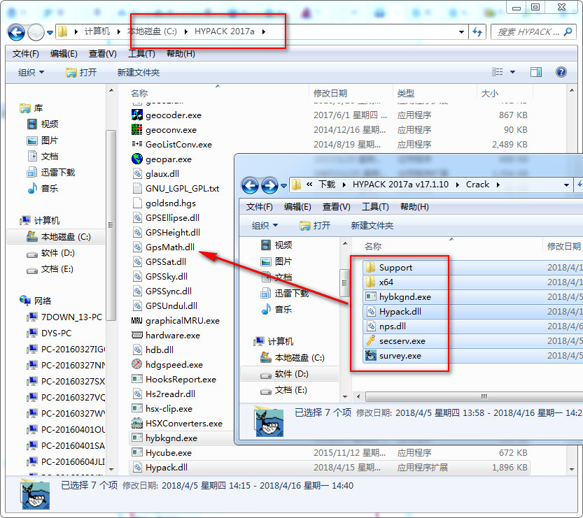The width and height of the screenshot is (583, 518).
Task: Expand breadcrumb arrow after 计算机
Action: (x=118, y=31)
